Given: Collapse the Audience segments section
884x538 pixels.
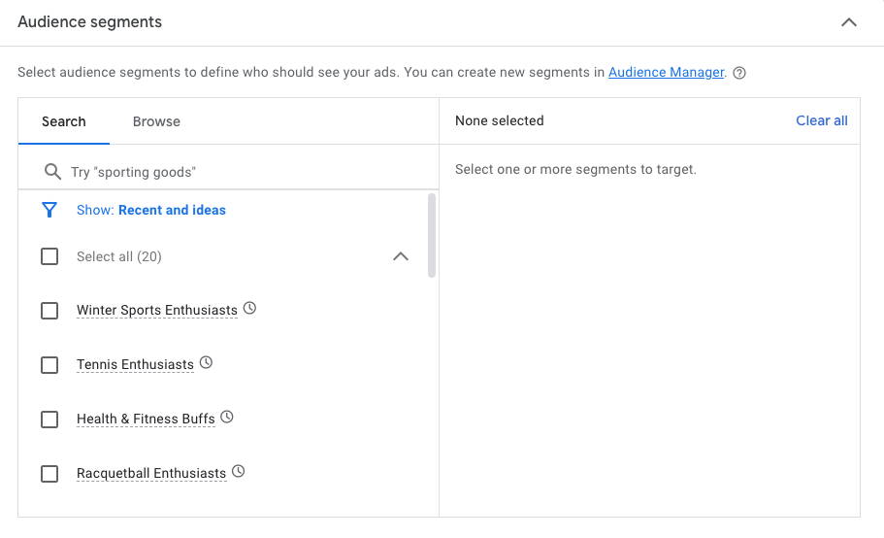Looking at the screenshot, I should (x=849, y=22).
